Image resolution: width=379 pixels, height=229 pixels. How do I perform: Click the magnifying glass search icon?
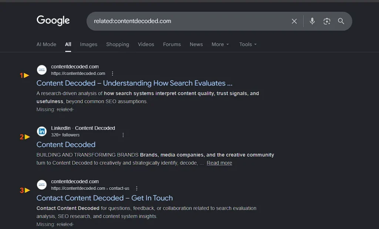click(x=341, y=21)
